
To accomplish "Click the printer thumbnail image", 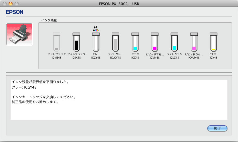I will point(19,34).
